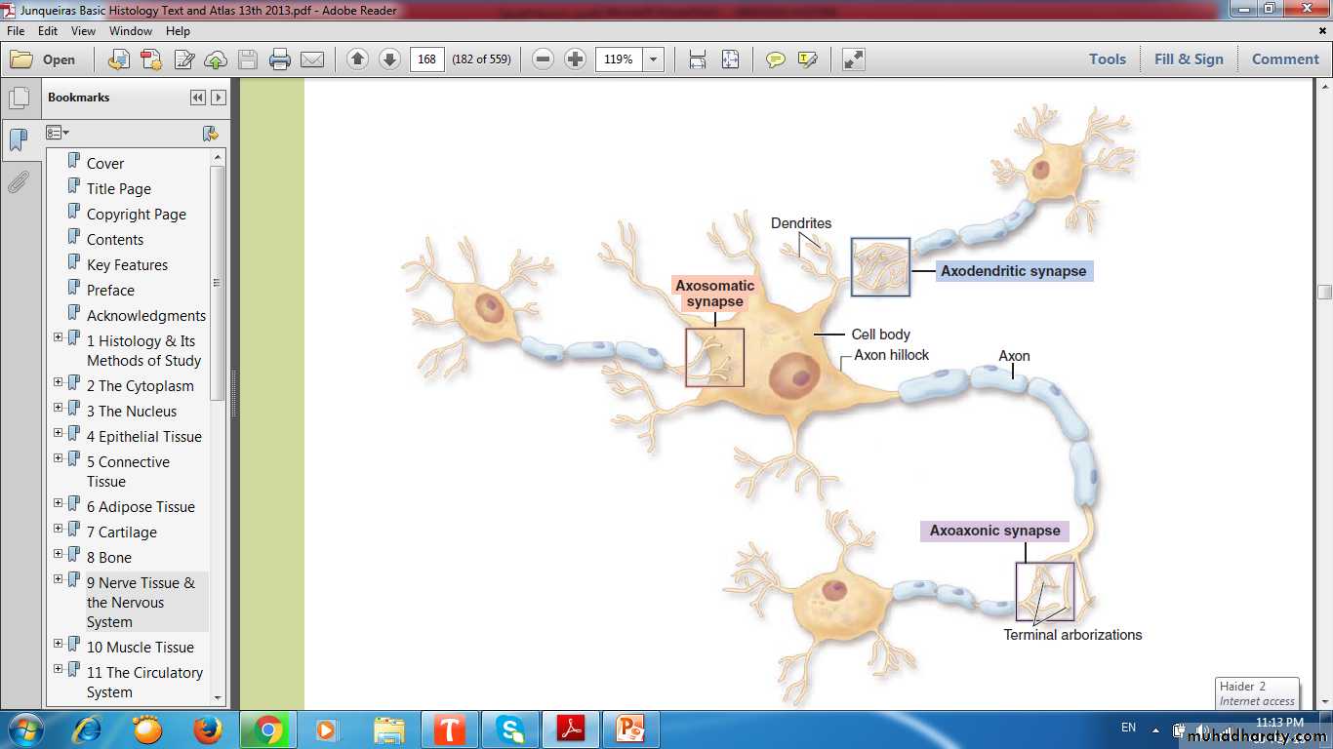Switch to read mode full-screen icon

coord(854,59)
